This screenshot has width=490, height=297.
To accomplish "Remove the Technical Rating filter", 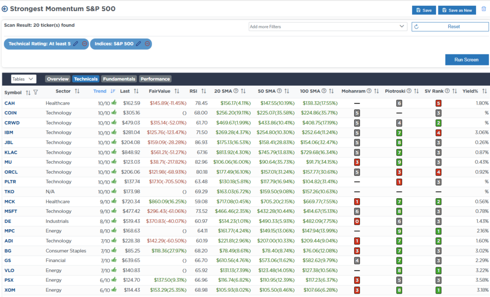I will pos(84,43).
